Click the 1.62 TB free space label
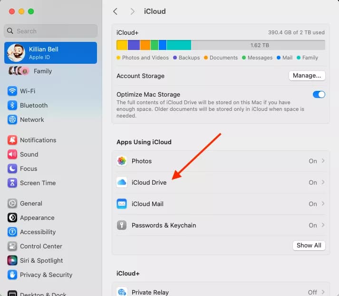The height and width of the screenshot is (296, 339). point(260,45)
